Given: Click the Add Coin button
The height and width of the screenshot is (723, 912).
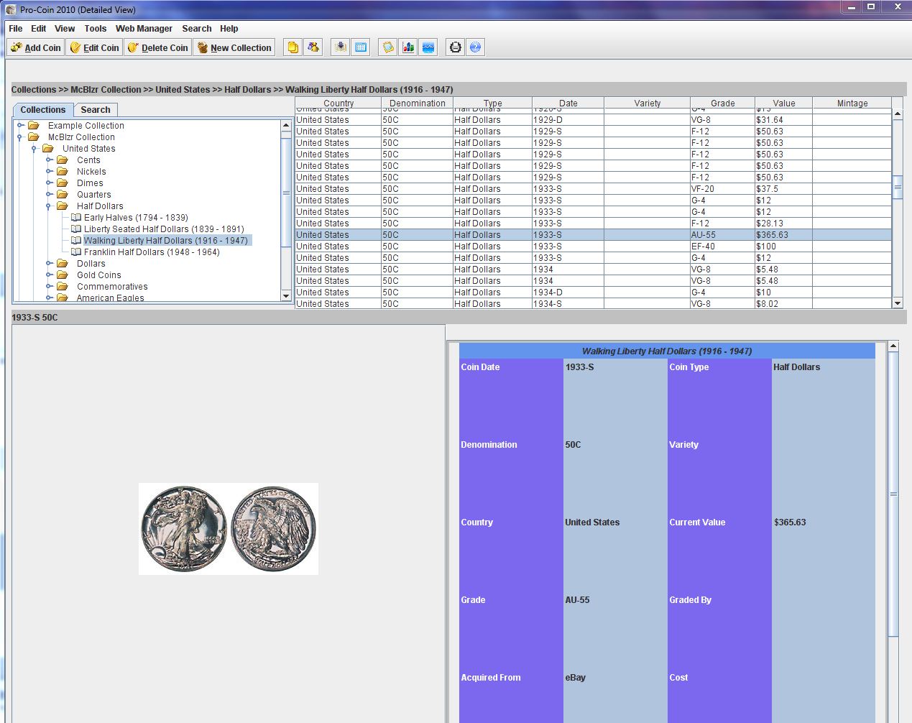Looking at the screenshot, I should (36, 47).
